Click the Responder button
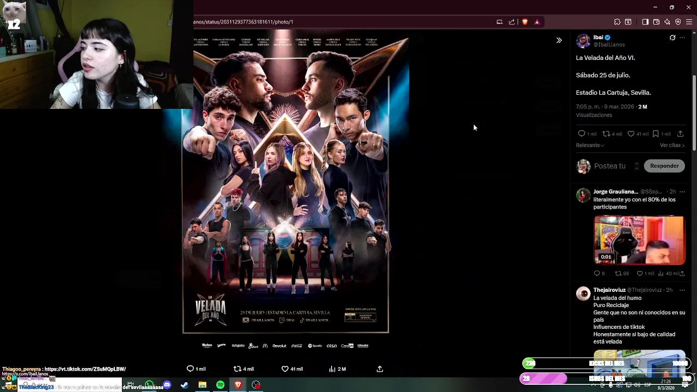697x392 pixels. 664,166
